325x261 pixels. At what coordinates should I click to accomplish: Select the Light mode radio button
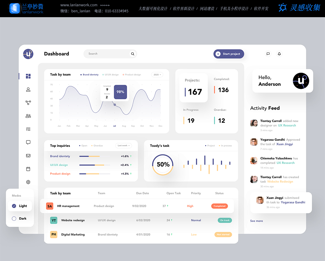point(14,206)
